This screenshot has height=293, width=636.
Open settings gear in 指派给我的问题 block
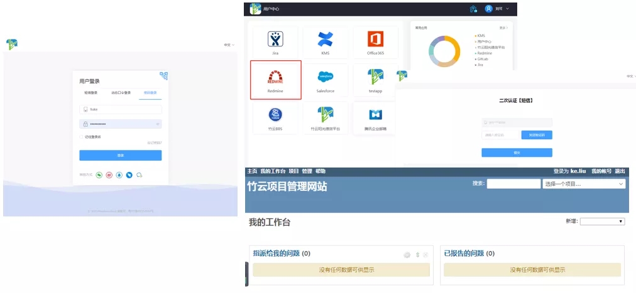pos(407,255)
